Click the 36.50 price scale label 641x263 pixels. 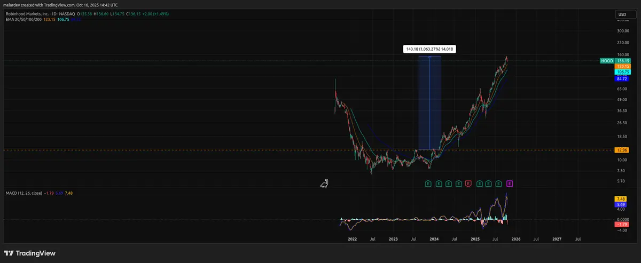pos(621,111)
